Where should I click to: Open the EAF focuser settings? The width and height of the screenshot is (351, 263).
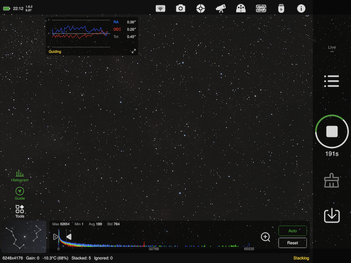[261, 9]
